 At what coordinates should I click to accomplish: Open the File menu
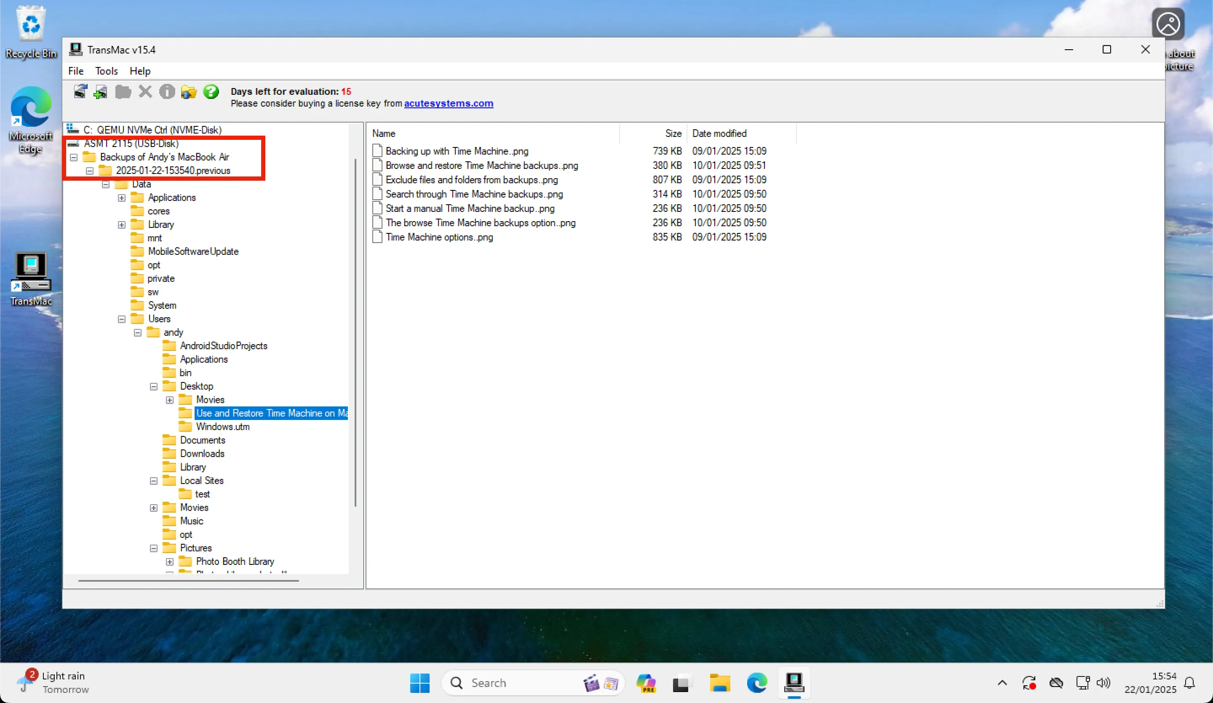pos(75,71)
